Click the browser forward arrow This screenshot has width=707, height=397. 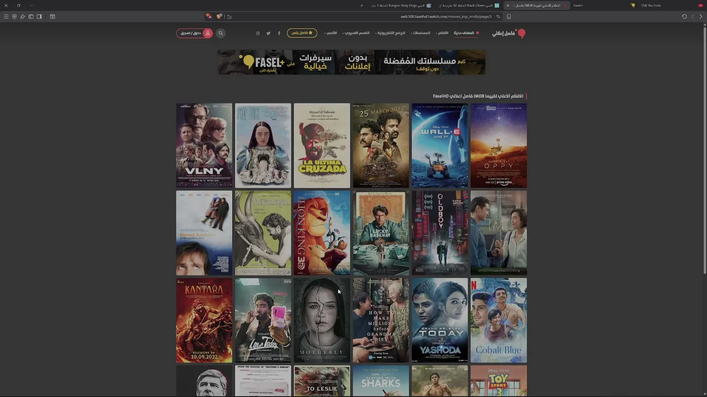coord(693,17)
